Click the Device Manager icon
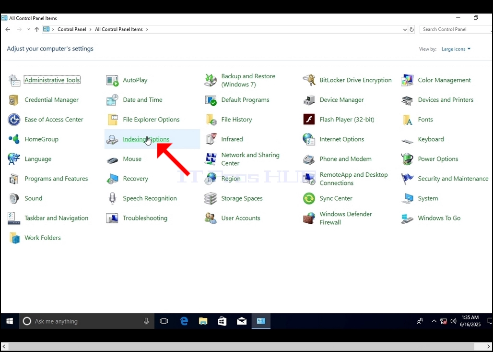Viewport: 493px width, 352px height. [309, 100]
